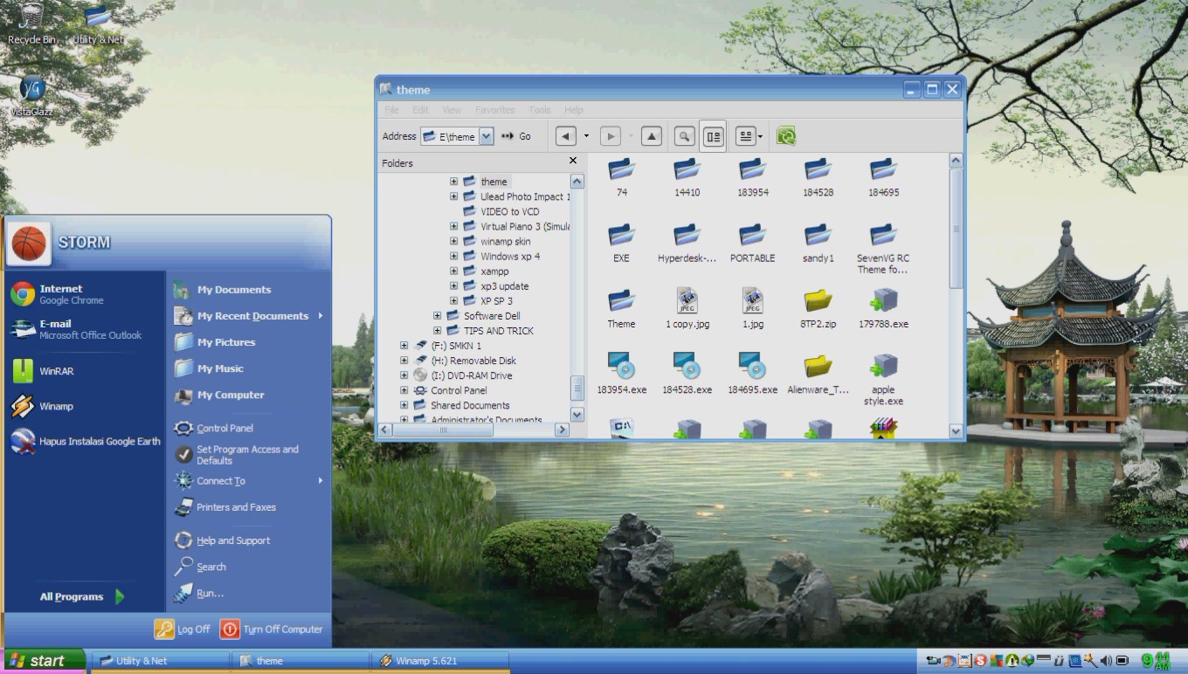Click the file list vertical scrollbar down arrow

click(956, 431)
